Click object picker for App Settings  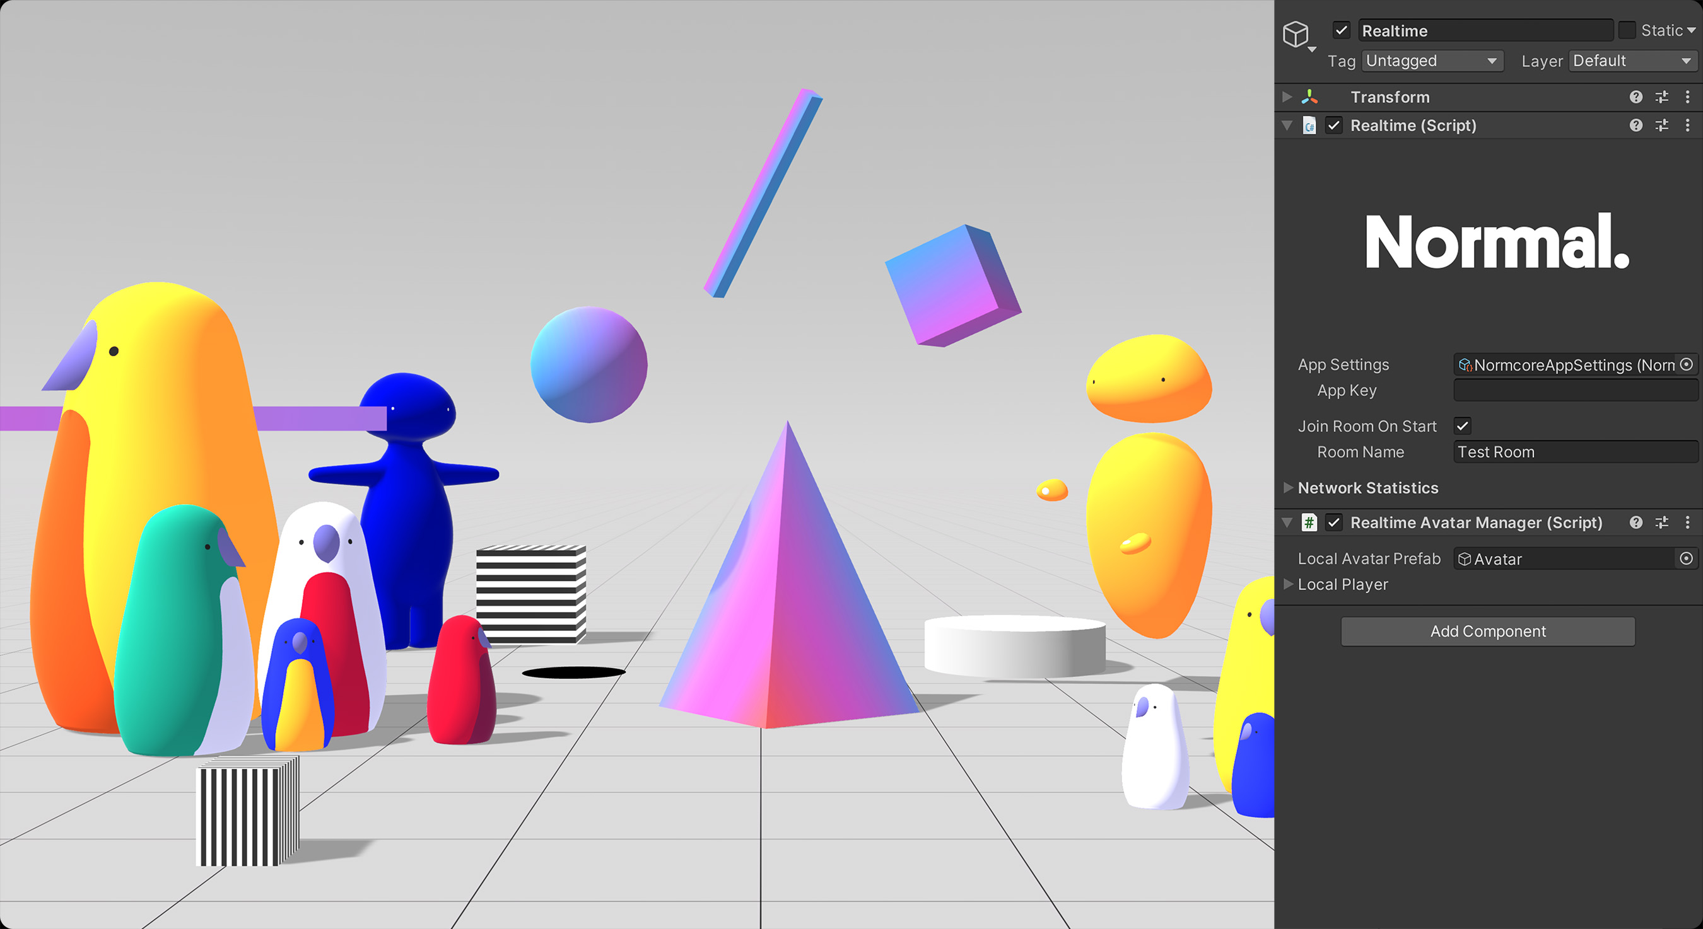tap(1687, 365)
